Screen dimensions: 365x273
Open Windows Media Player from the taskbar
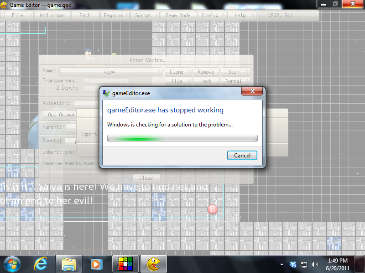(x=96, y=264)
